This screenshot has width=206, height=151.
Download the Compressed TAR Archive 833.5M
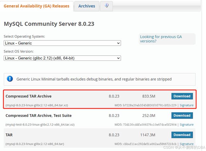coord(182,96)
